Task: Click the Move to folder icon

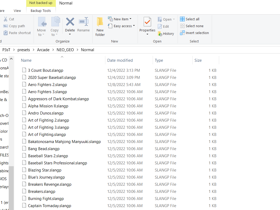Action: point(42,22)
